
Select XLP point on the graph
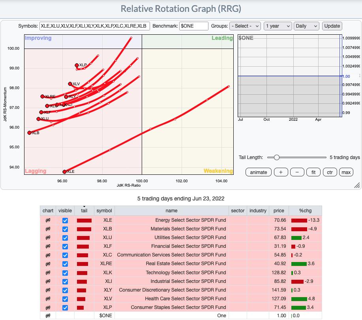pyautogui.click(x=77, y=65)
